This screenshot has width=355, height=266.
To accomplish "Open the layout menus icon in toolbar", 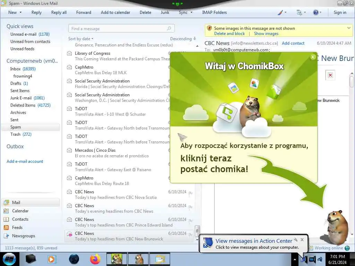I will [x=299, y=12].
